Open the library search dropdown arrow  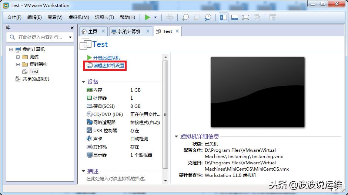pos(70,37)
